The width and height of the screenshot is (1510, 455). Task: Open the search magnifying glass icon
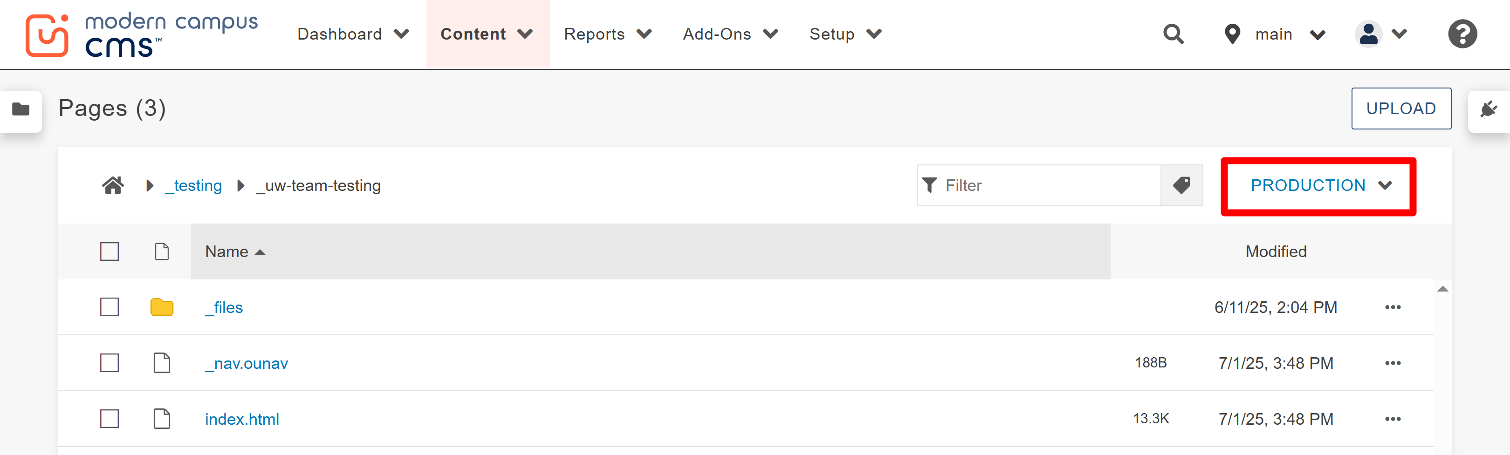[1173, 34]
